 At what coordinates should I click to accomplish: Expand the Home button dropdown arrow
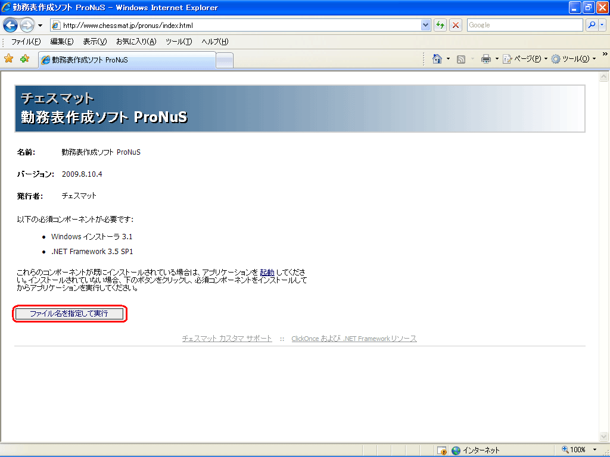tap(448, 59)
